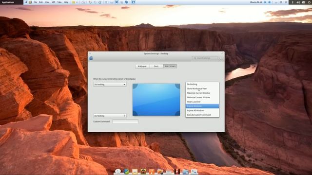This screenshot has width=312, height=175.
Task: Open the VMware Tabs menu
Action: coord(59,2)
